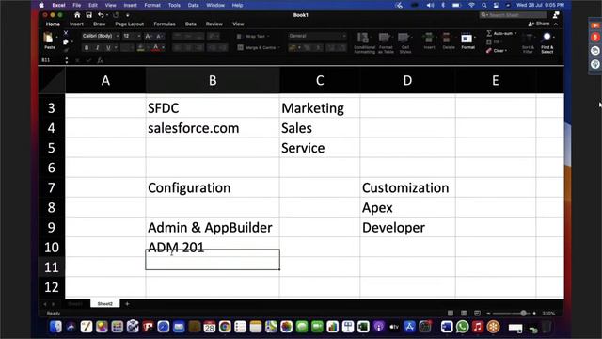Click the Cut scissors icon

(66, 33)
